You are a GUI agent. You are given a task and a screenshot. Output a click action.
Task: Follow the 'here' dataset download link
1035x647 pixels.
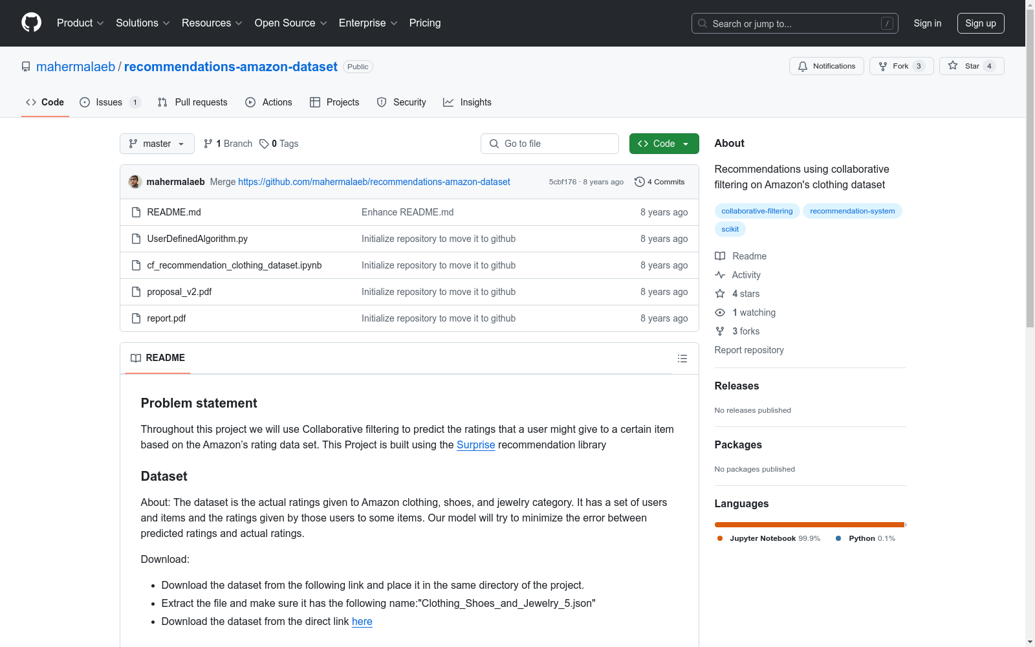pos(362,622)
